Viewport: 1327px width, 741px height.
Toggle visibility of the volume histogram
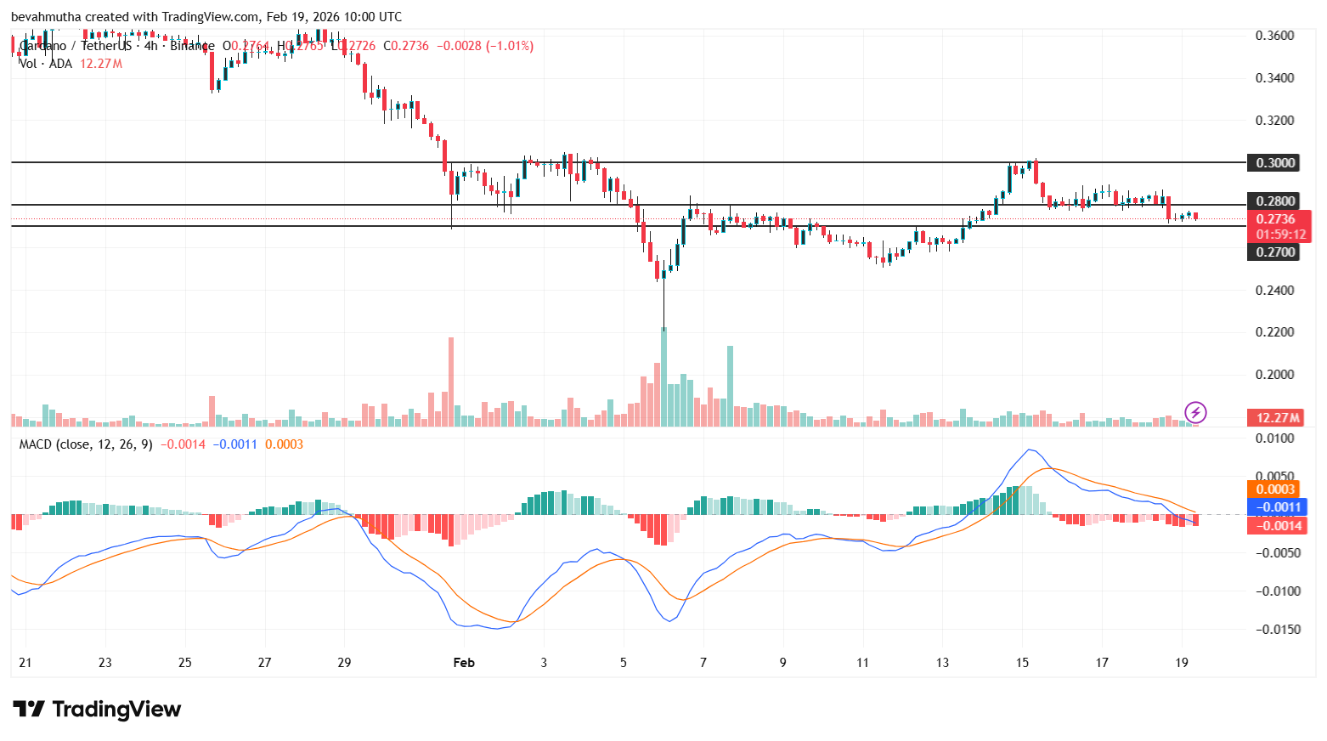(47, 63)
